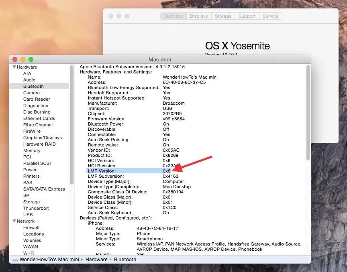Select Locations under Network
Image resolution: width=347 pixels, height=272 pixels.
click(x=33, y=234)
